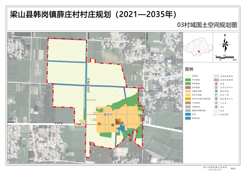Click the 便民服务中心 legend symbol
This screenshot has height=174, width=246.
tap(216, 99)
